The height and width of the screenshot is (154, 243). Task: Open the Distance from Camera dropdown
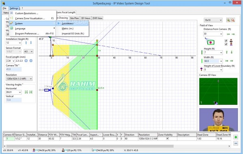213,34
